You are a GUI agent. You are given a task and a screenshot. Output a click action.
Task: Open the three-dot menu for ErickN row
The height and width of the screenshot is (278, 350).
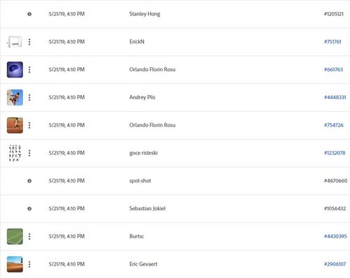pos(29,42)
